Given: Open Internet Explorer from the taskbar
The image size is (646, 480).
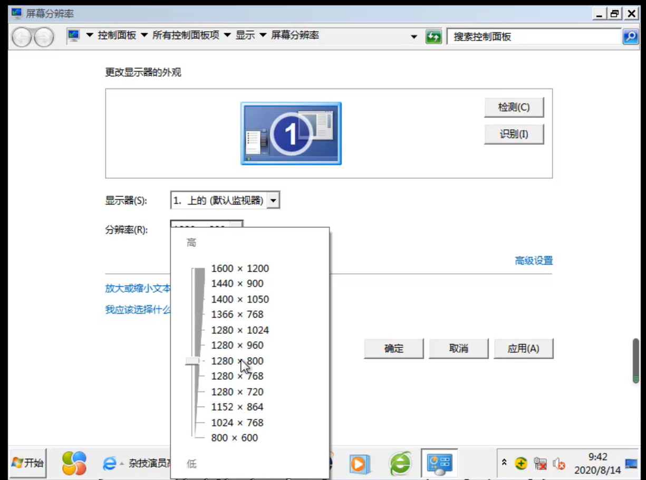Looking at the screenshot, I should [111, 463].
